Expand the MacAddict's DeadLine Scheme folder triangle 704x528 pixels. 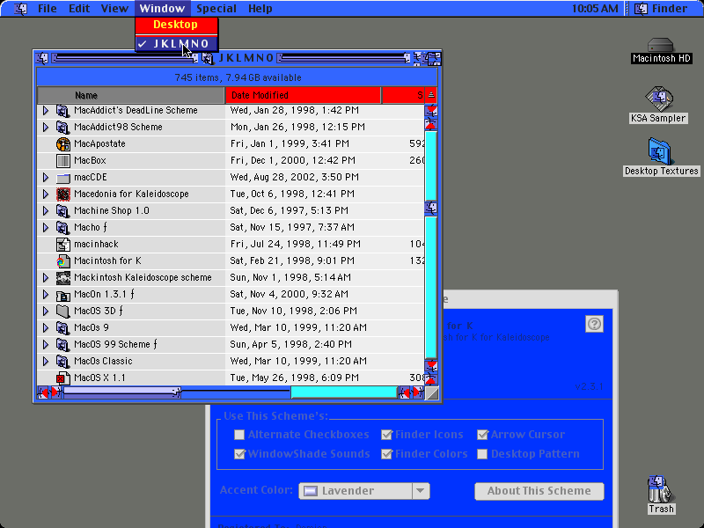[46, 111]
